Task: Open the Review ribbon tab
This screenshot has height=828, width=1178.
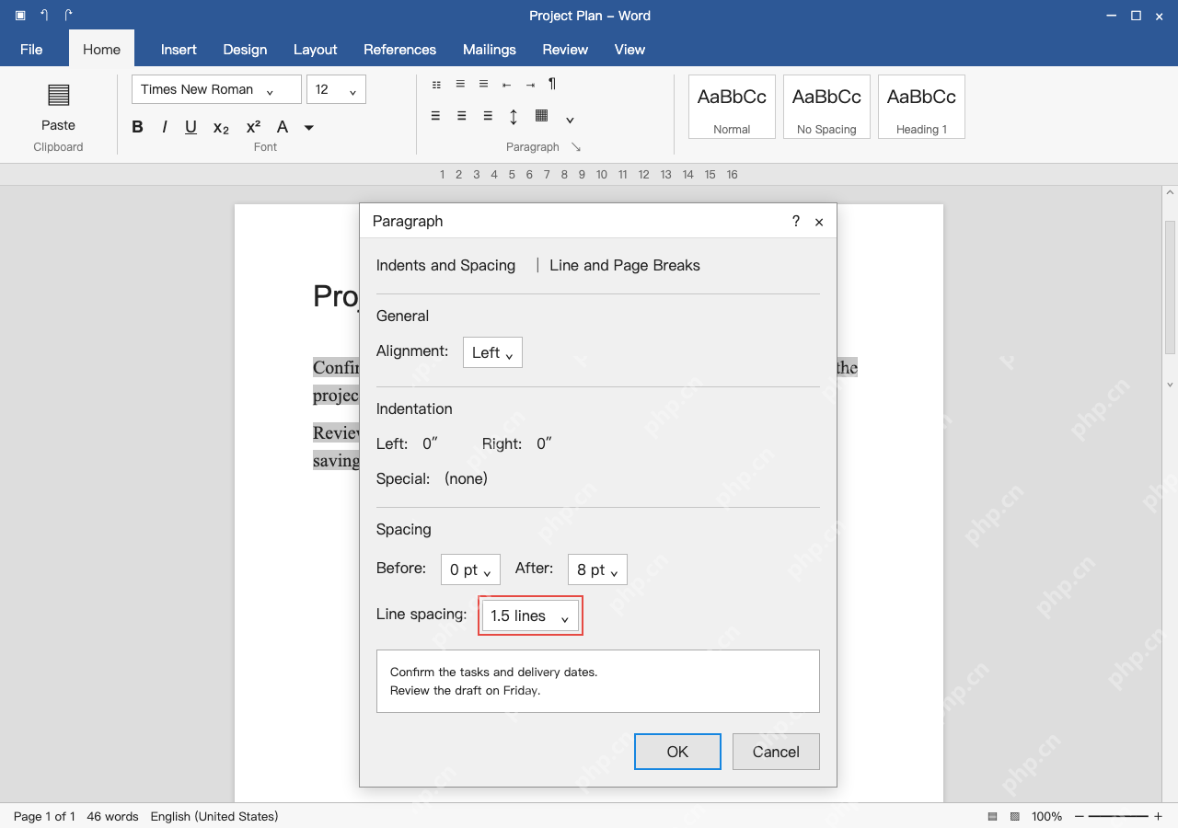Action: point(565,50)
